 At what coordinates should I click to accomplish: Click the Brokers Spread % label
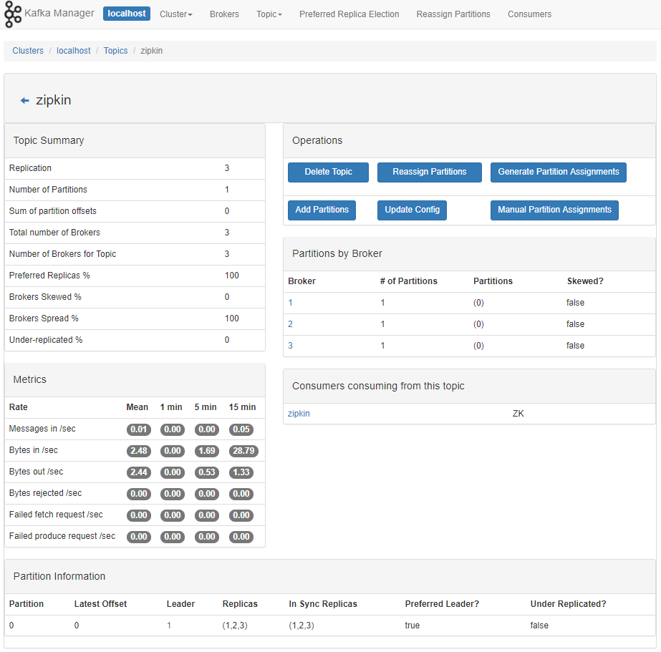pos(44,318)
